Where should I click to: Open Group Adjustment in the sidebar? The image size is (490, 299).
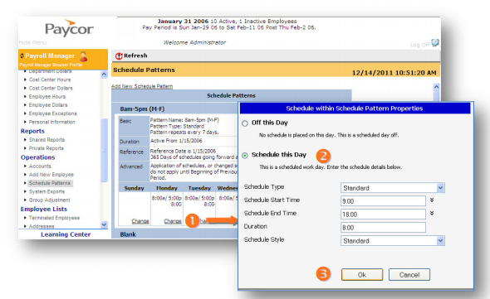[49, 200]
